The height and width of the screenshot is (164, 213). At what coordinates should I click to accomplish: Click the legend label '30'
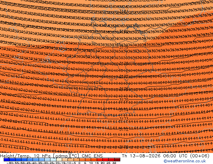114,163
